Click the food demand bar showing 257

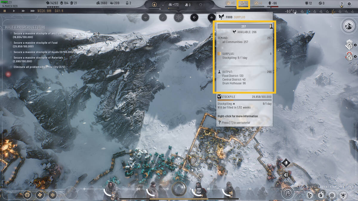243,27
